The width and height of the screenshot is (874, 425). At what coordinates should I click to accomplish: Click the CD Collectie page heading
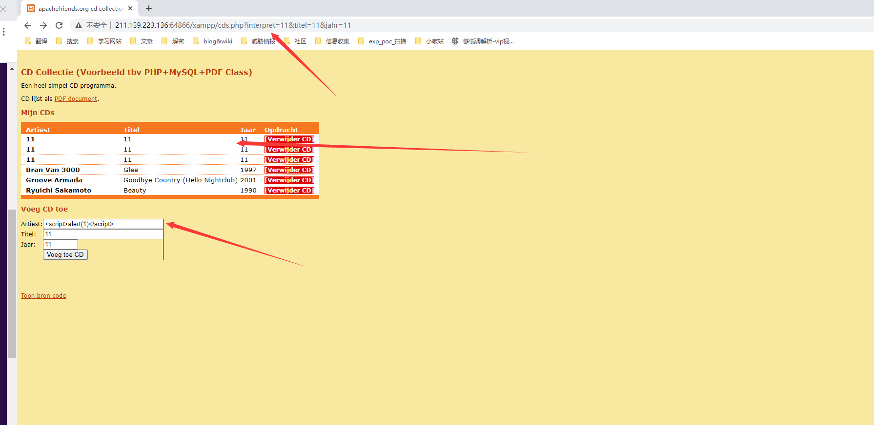(x=137, y=72)
